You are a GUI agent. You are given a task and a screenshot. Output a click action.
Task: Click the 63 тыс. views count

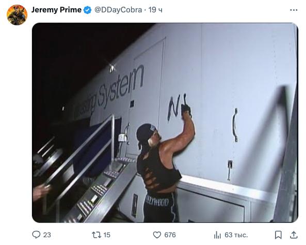click(236, 235)
